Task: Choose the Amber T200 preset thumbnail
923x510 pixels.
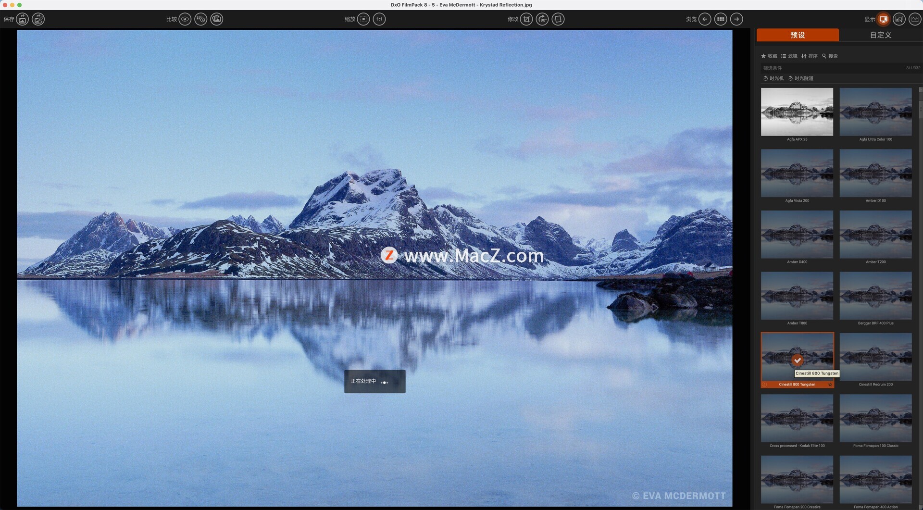Action: point(875,234)
